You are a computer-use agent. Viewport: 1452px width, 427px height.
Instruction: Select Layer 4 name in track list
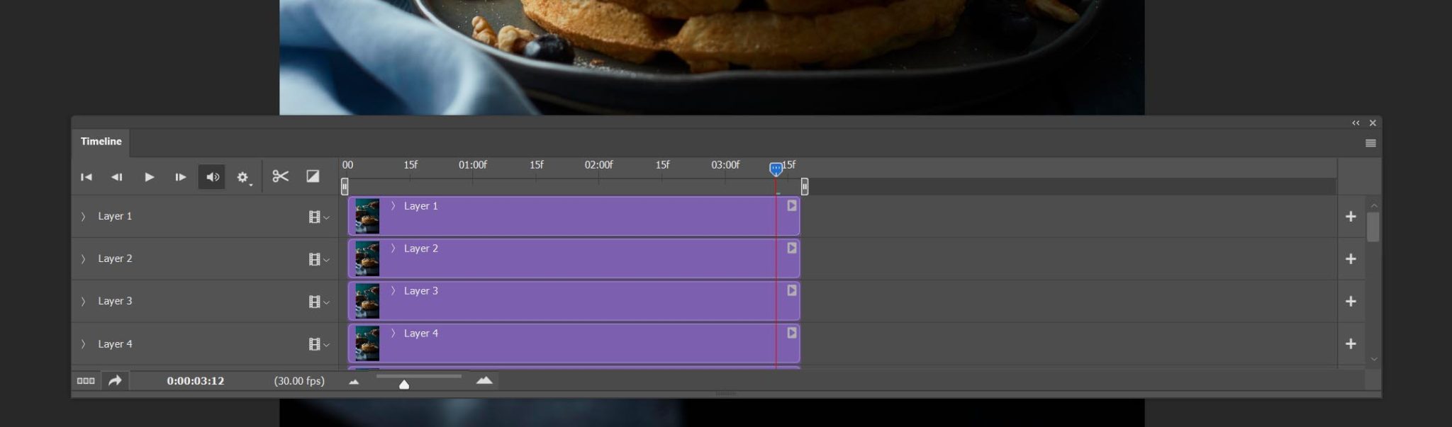pos(115,344)
